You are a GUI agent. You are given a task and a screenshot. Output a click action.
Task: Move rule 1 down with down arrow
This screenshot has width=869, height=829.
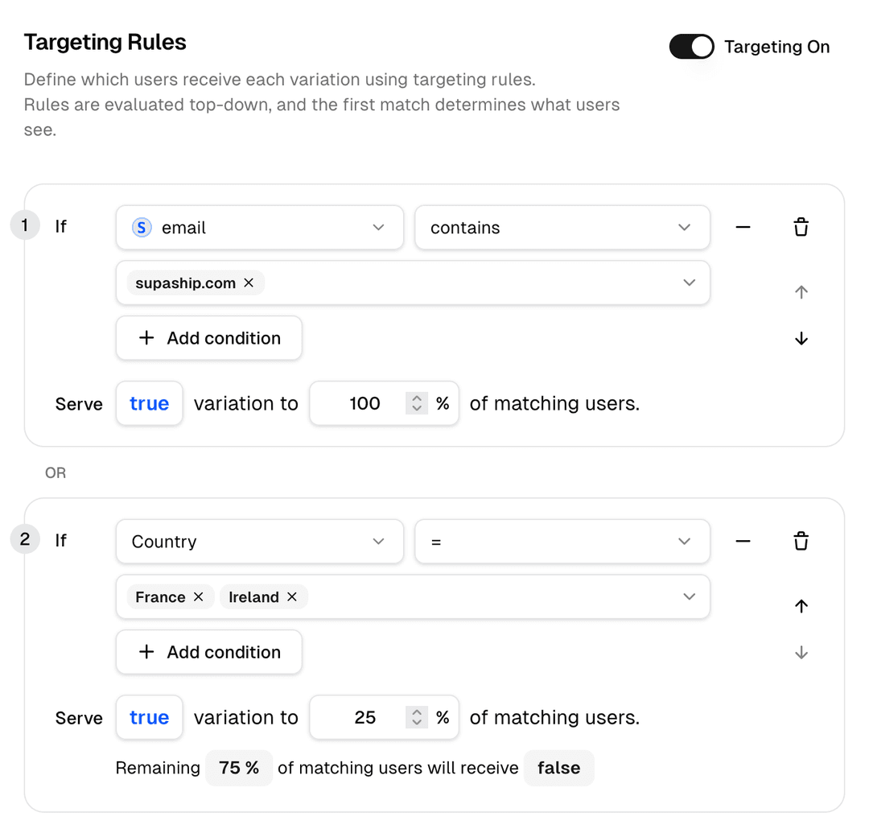click(801, 338)
